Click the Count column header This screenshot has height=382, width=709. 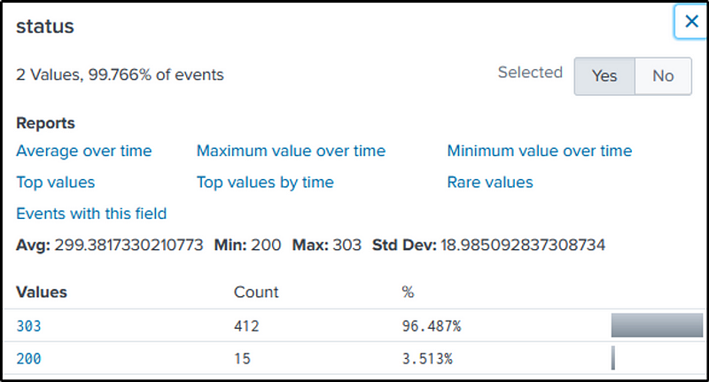[256, 292]
